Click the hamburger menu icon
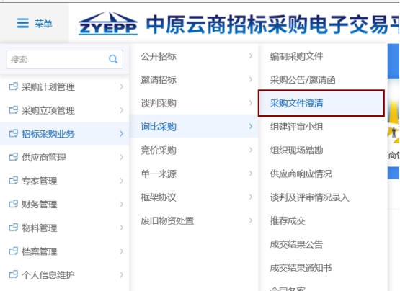The width and height of the screenshot is (400, 291). pos(23,23)
